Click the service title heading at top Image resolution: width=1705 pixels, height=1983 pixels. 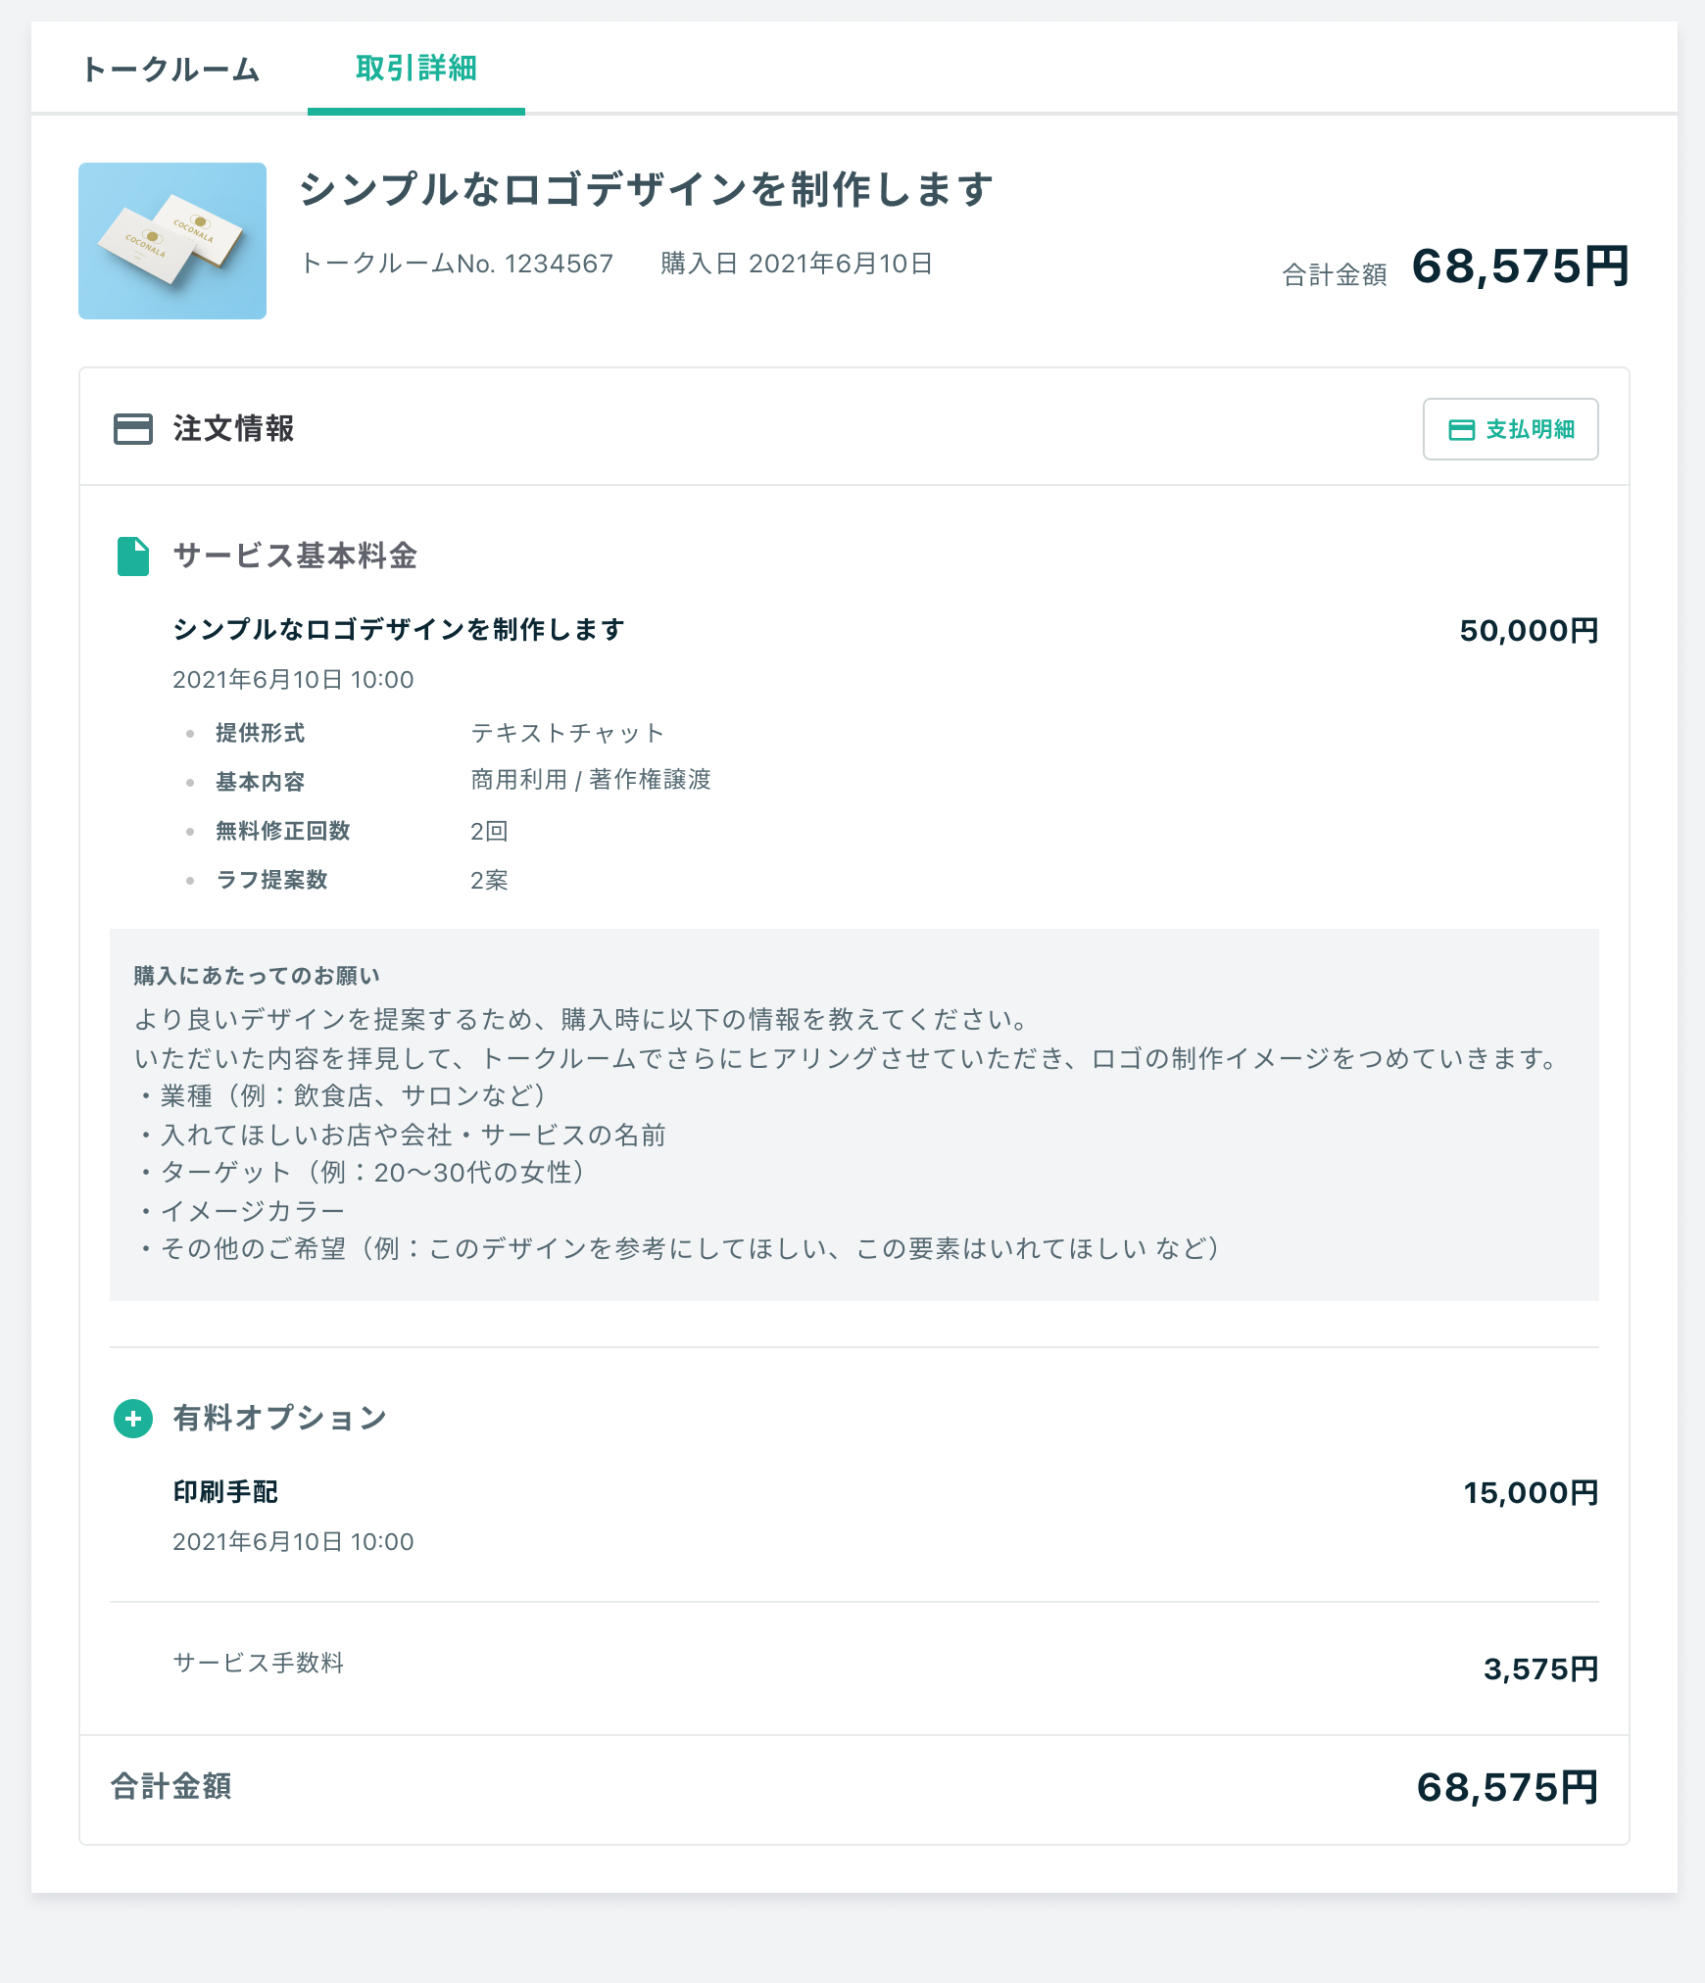click(x=646, y=189)
